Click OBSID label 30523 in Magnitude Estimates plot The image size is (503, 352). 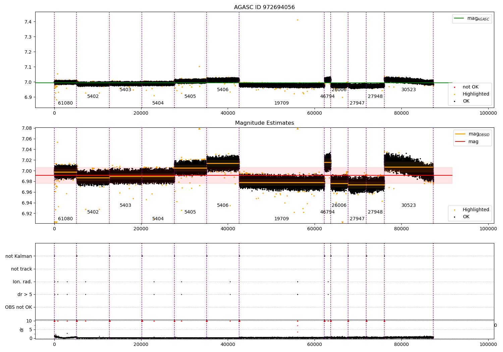coord(408,205)
